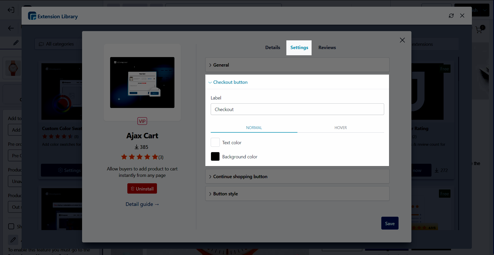Open the Details tab
Viewport: 494px width, 255px height.
[x=273, y=48]
